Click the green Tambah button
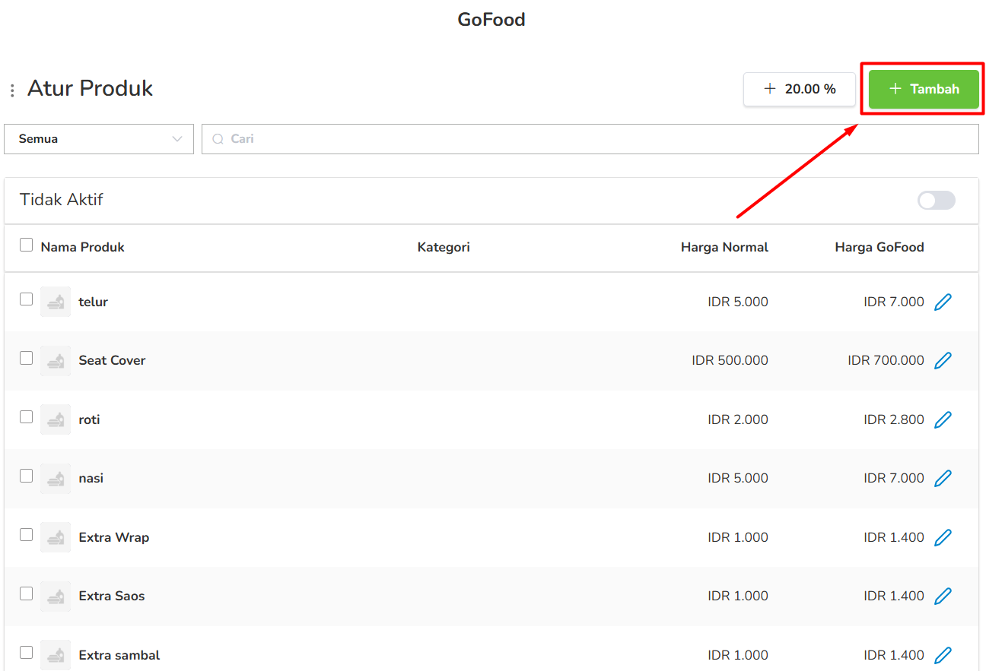Viewport: 986px width, 671px height. click(924, 89)
